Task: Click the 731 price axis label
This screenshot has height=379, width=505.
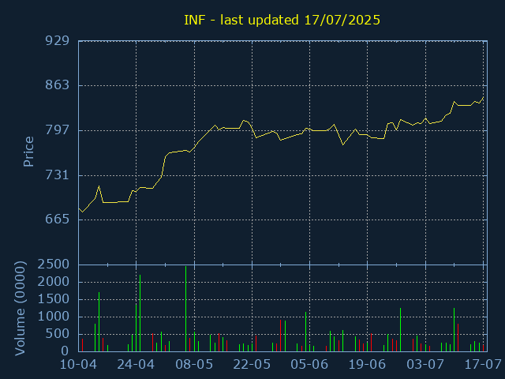Action: click(x=58, y=174)
